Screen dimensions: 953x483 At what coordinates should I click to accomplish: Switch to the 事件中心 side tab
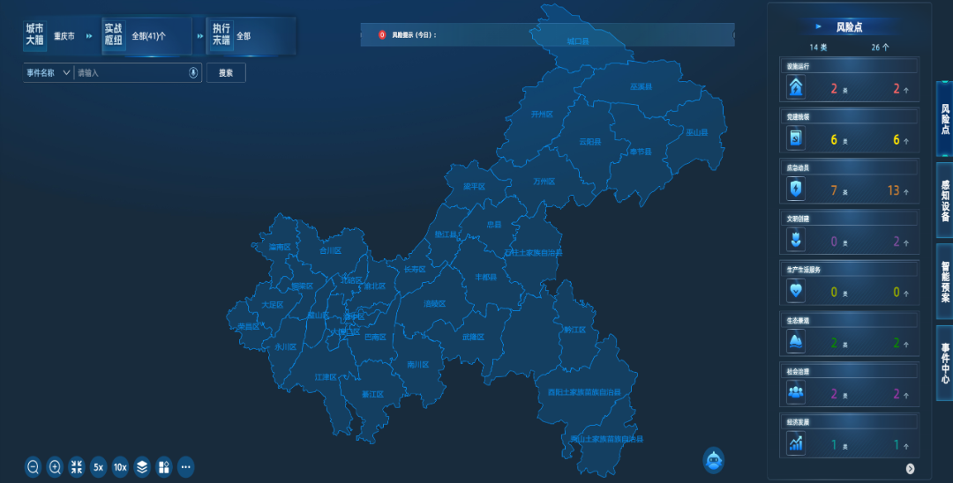pyautogui.click(x=944, y=363)
